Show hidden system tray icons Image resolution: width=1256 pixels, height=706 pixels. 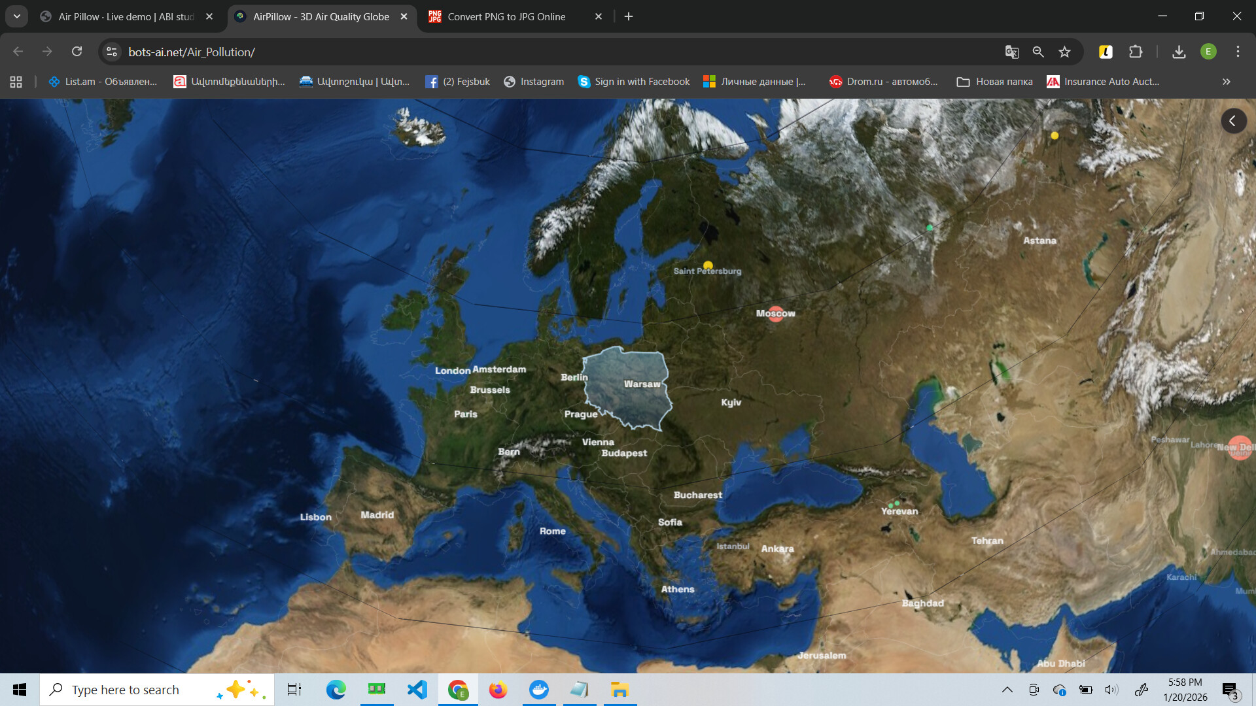pyautogui.click(x=1007, y=690)
